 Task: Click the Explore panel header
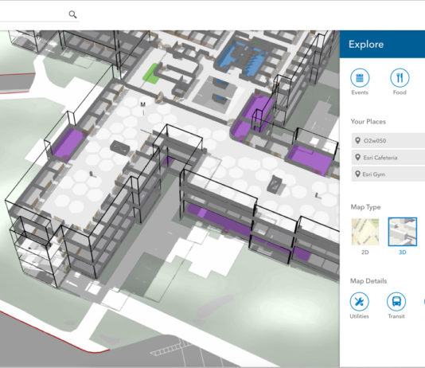point(382,44)
